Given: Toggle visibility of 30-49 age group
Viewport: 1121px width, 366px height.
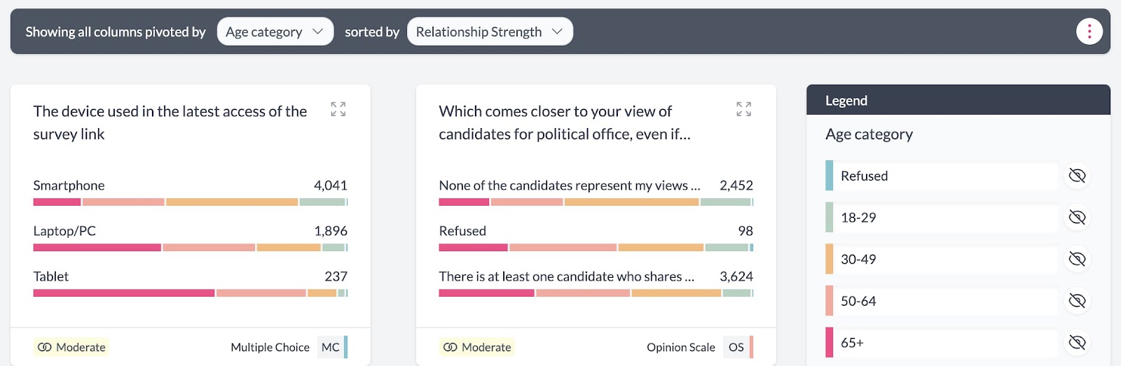Looking at the screenshot, I should click(1077, 260).
